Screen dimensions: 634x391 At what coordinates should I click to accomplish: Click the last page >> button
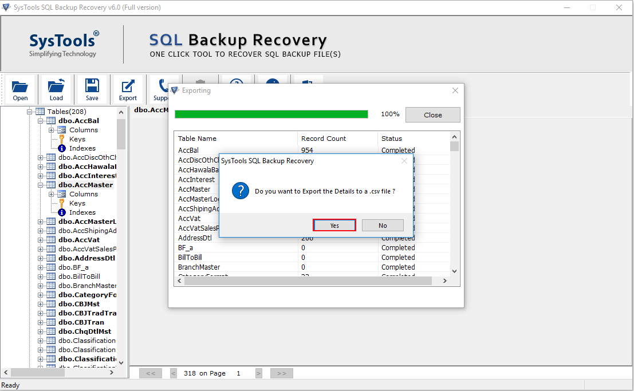pos(281,373)
